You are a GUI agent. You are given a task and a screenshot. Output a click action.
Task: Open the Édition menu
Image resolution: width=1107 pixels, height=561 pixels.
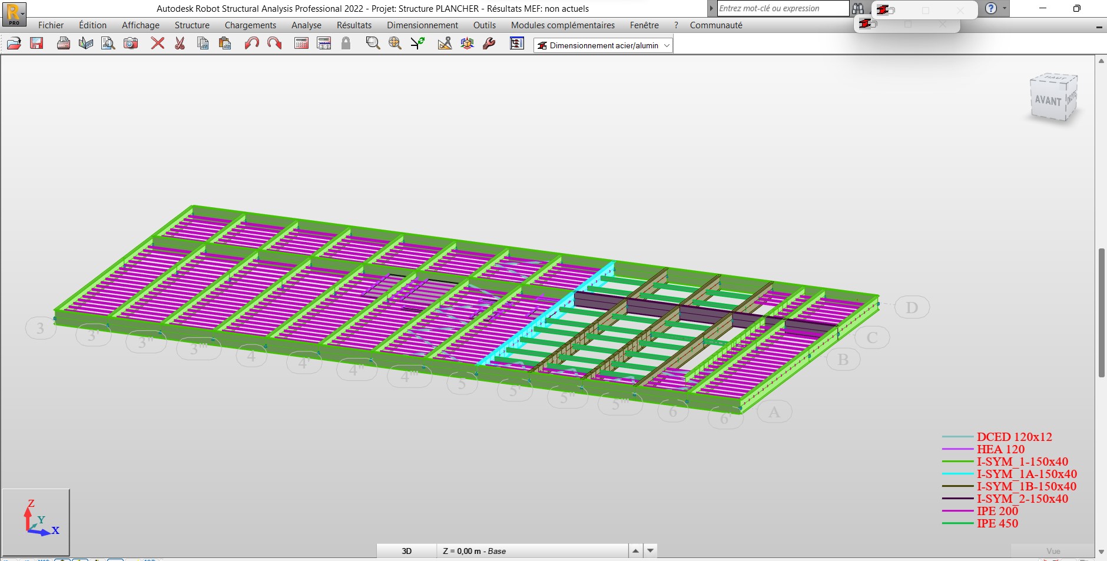click(93, 25)
